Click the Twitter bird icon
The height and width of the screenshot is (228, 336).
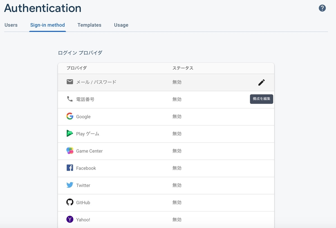[70, 185]
